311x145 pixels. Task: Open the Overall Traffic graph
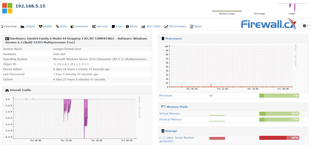point(72,118)
